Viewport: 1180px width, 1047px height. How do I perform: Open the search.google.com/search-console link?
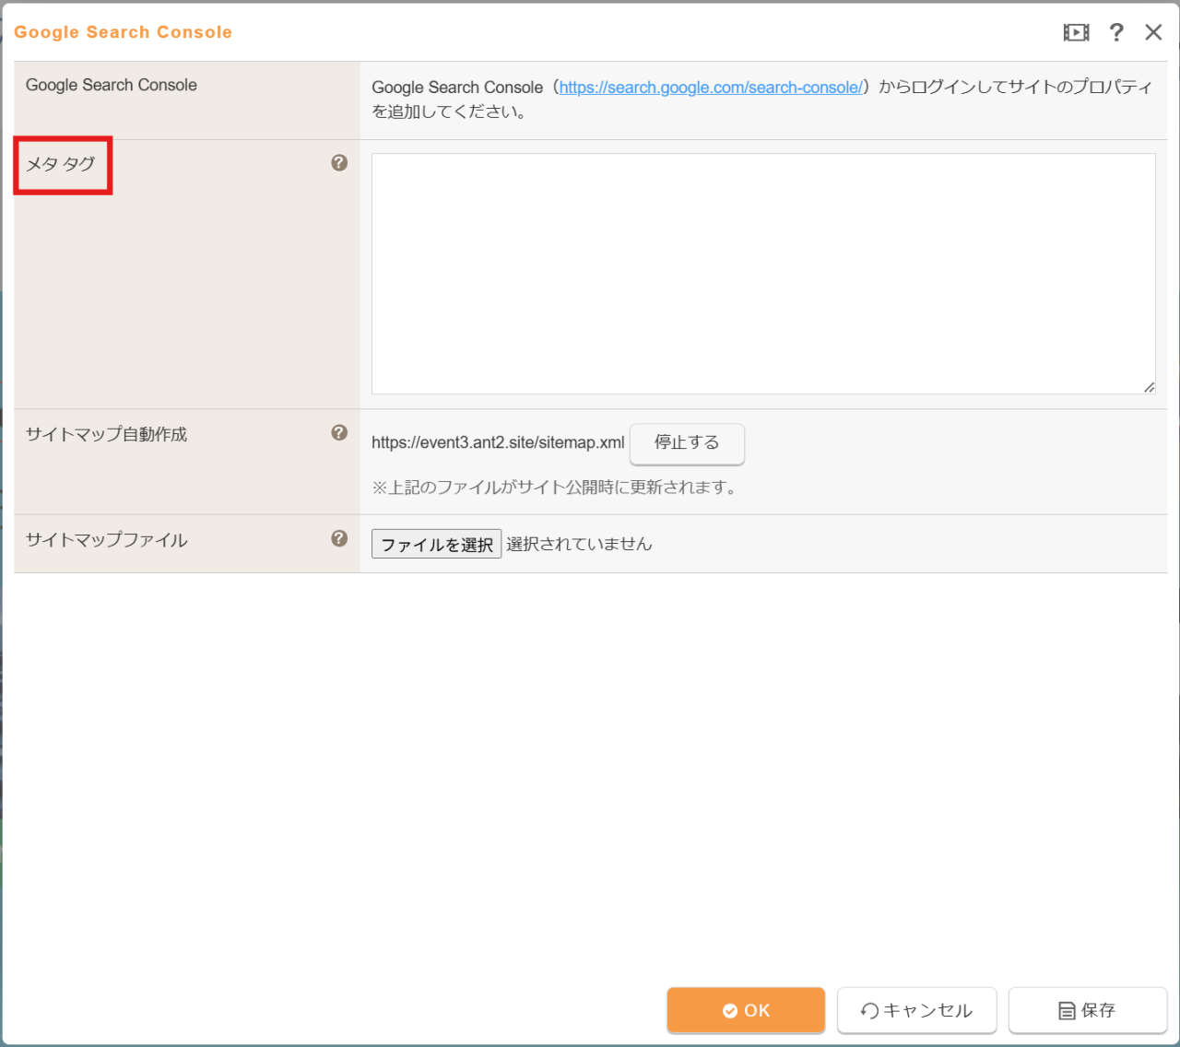711,88
